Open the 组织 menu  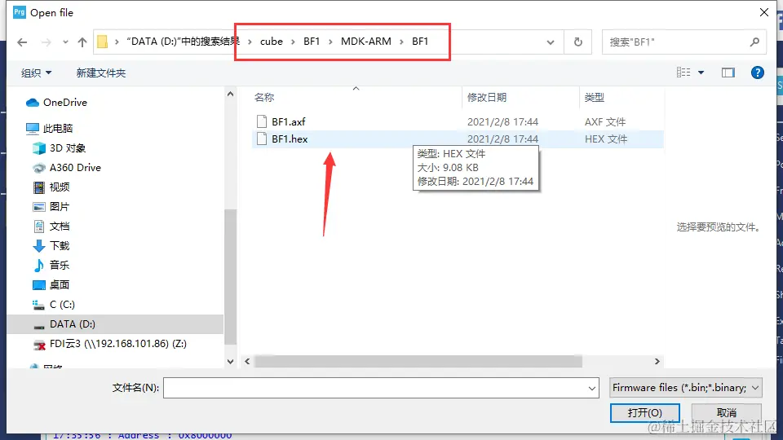tap(36, 73)
